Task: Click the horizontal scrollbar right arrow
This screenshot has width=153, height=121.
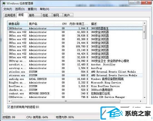Action: click(x=140, y=101)
